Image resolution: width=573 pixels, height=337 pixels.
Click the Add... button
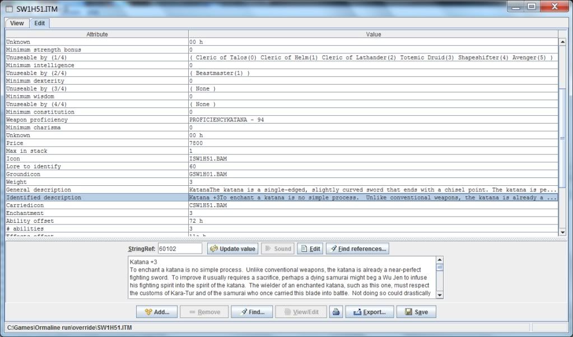pyautogui.click(x=156, y=312)
